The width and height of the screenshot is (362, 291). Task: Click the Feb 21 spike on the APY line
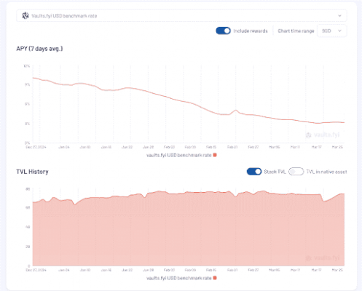coord(235,111)
